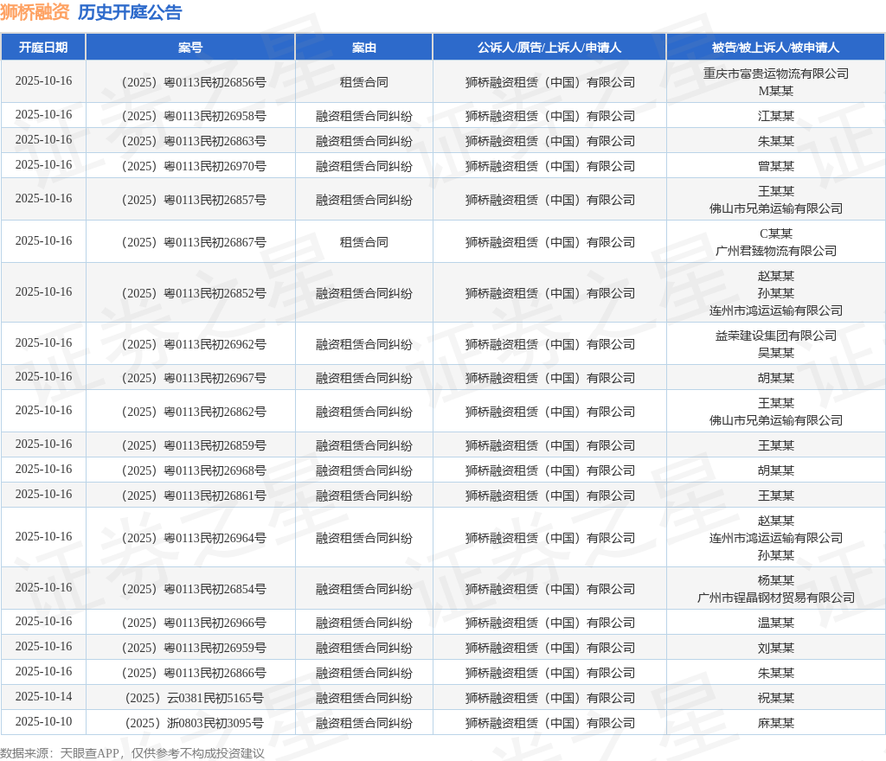886x761 pixels.
Task: Click case number 粤0113民初26968号
Action: point(194,470)
